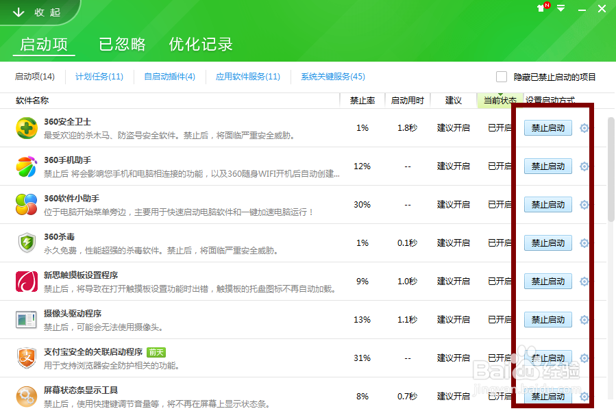Open settings gear for 360安全卫士 row

584,128
